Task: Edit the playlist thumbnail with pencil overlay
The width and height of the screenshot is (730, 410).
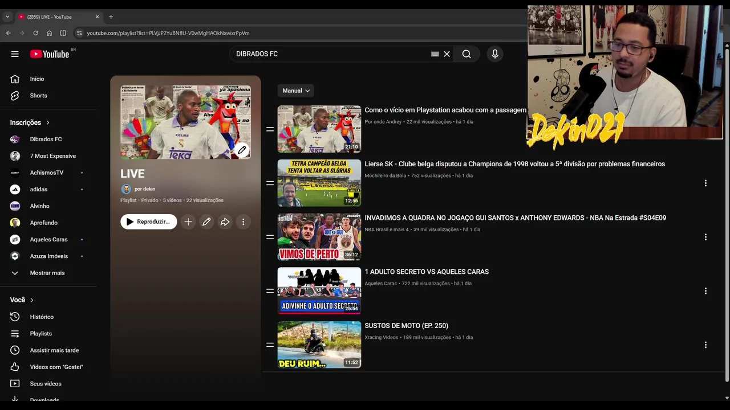Action: 242,150
